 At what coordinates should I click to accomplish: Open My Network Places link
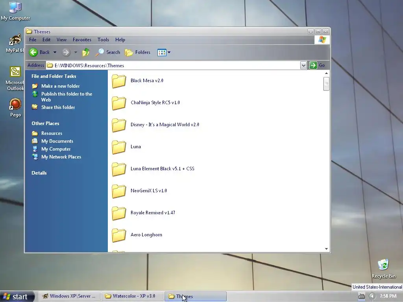pos(61,157)
